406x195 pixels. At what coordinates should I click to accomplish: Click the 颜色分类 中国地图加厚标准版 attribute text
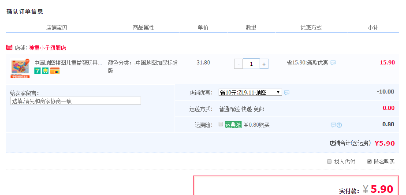[x=143, y=67]
